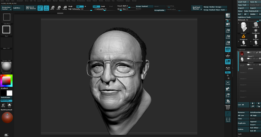Expand the Split section
This screenshot has height=137, width=261.
240,134
